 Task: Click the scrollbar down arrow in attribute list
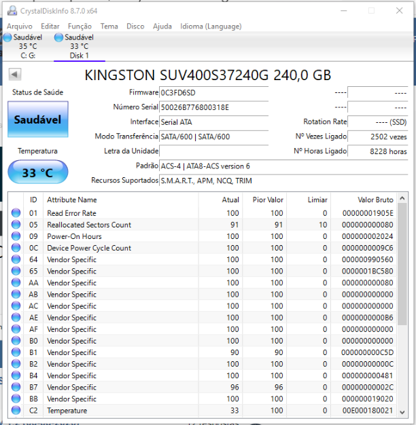pos(402,412)
